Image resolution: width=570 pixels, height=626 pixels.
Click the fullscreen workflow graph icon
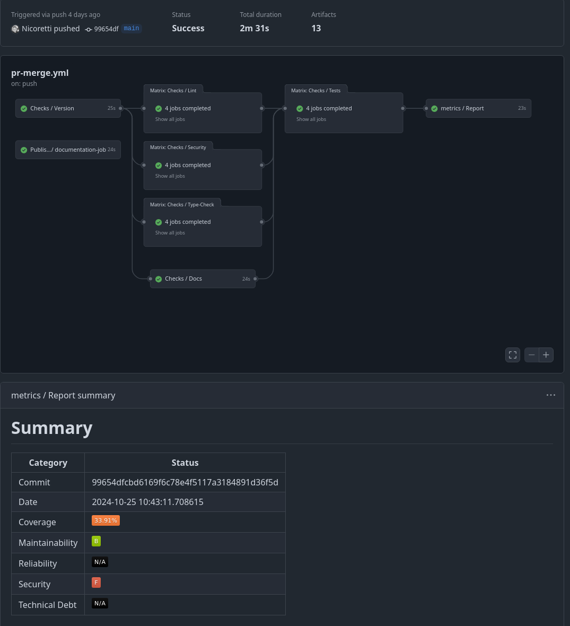[x=513, y=354]
